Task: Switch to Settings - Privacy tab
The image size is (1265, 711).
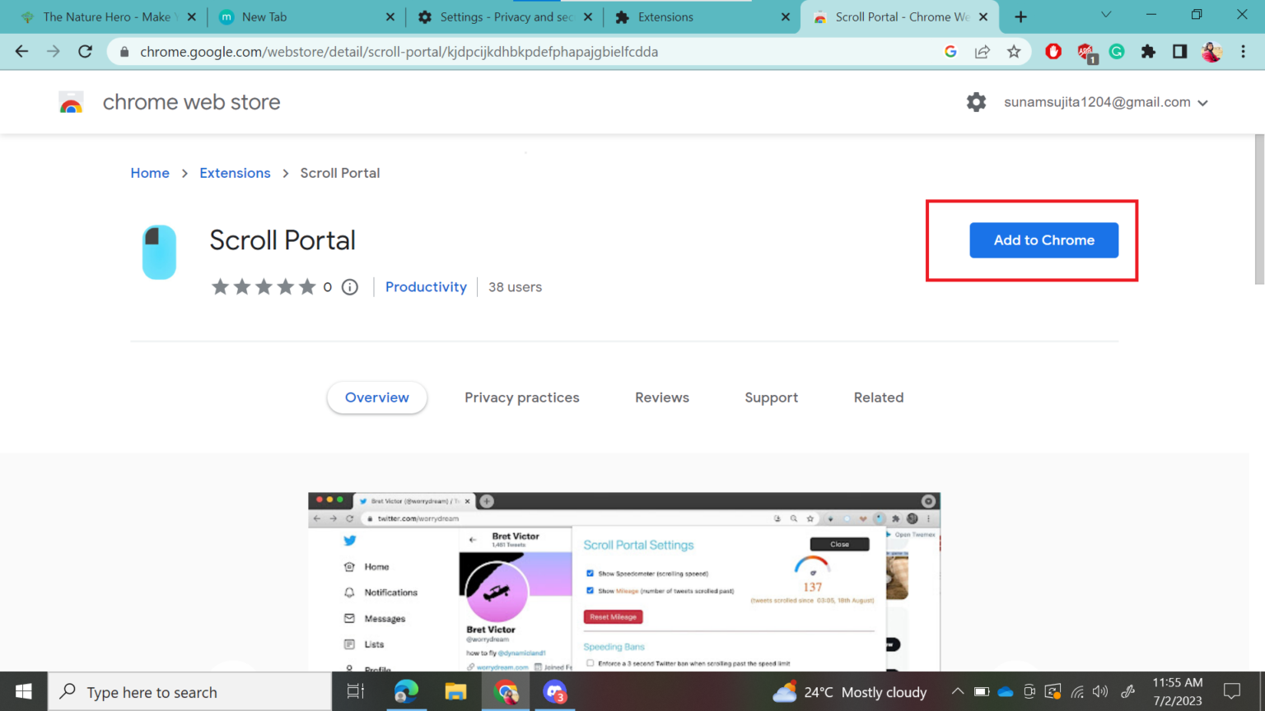Action: pos(503,16)
